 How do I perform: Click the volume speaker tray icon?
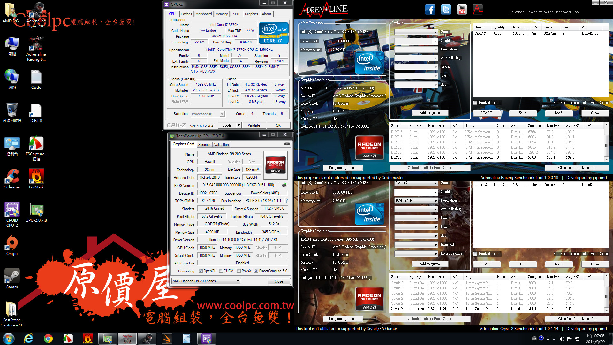(x=562, y=339)
